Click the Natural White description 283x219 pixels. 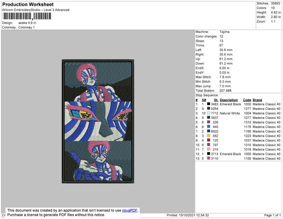click(x=230, y=113)
